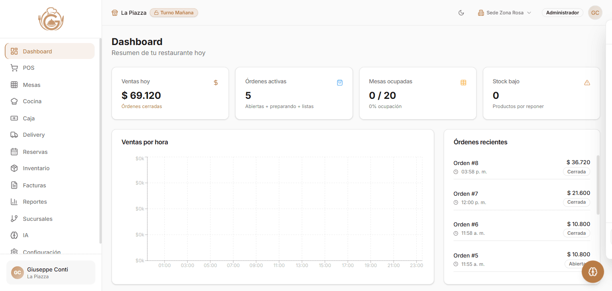Click the Delivery truck icon
This screenshot has width=612, height=291.
14,135
